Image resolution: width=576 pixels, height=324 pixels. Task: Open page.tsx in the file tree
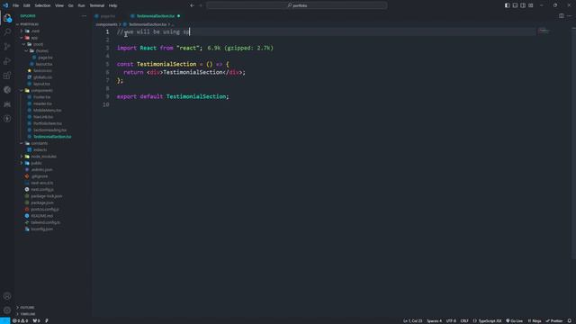click(45, 58)
